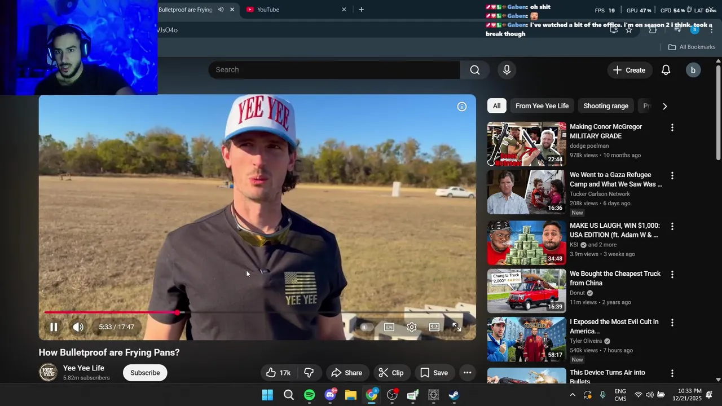Open File Explorer from the taskbar
722x406 pixels.
(x=351, y=395)
